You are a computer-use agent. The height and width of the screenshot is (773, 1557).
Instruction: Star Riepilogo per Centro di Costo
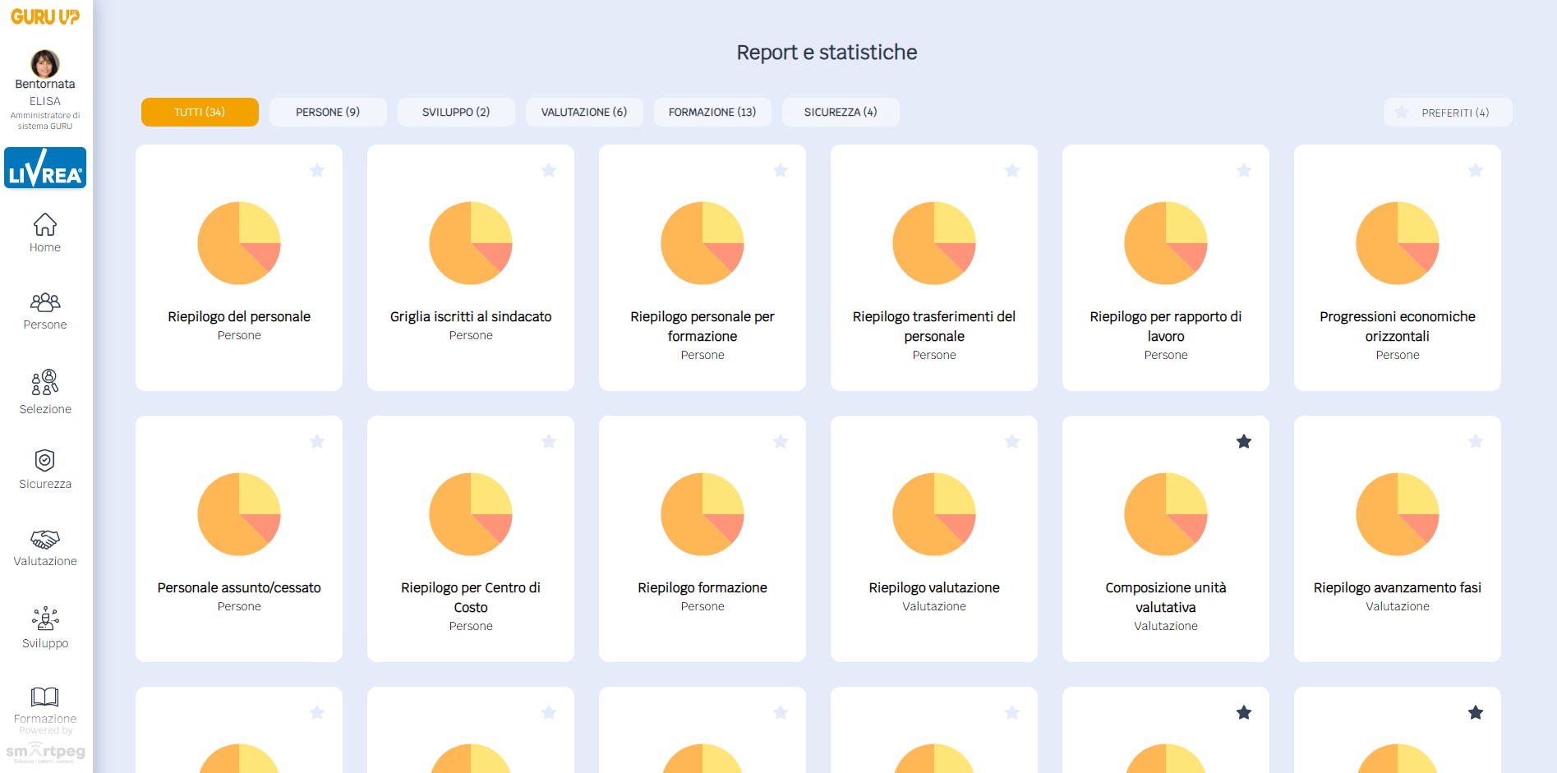point(549,441)
